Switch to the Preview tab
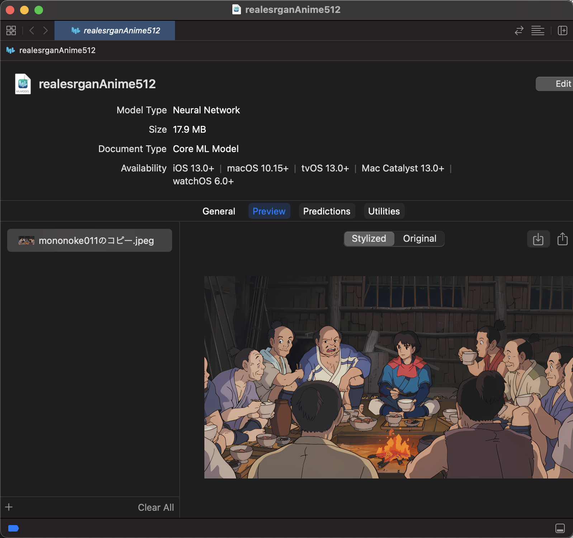 click(x=269, y=211)
